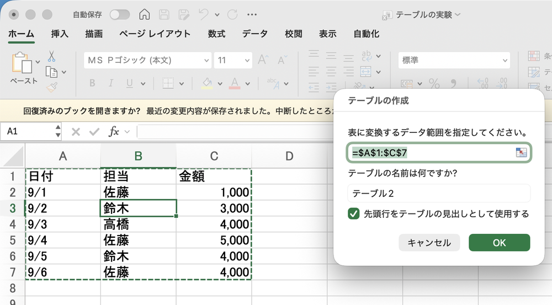
Task: Expand the Underline style arrow
Action: tap(143, 84)
